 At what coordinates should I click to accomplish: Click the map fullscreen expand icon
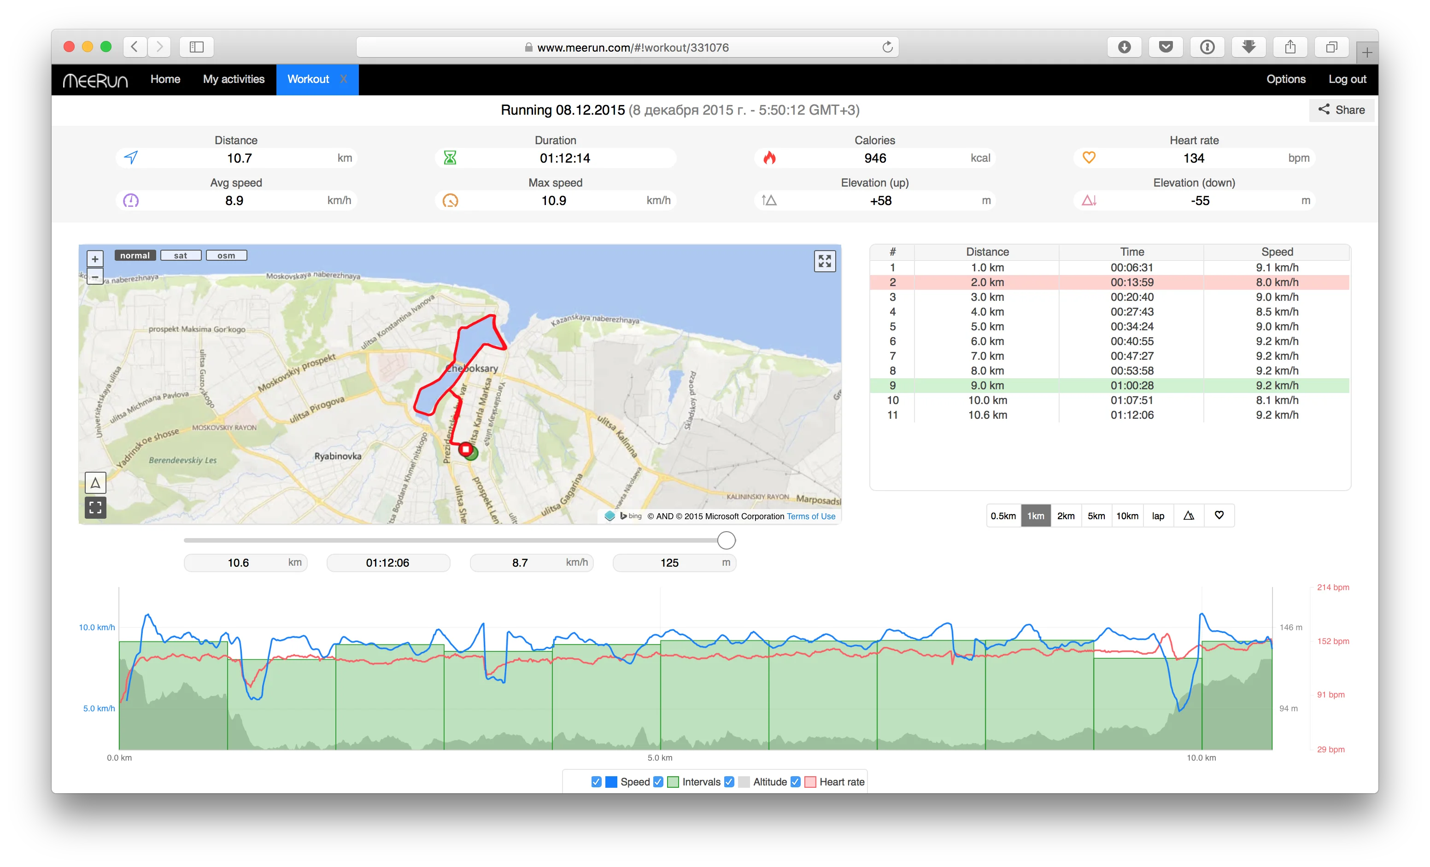click(x=824, y=261)
